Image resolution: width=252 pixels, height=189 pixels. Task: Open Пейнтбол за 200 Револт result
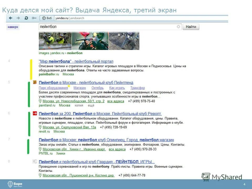100,114
